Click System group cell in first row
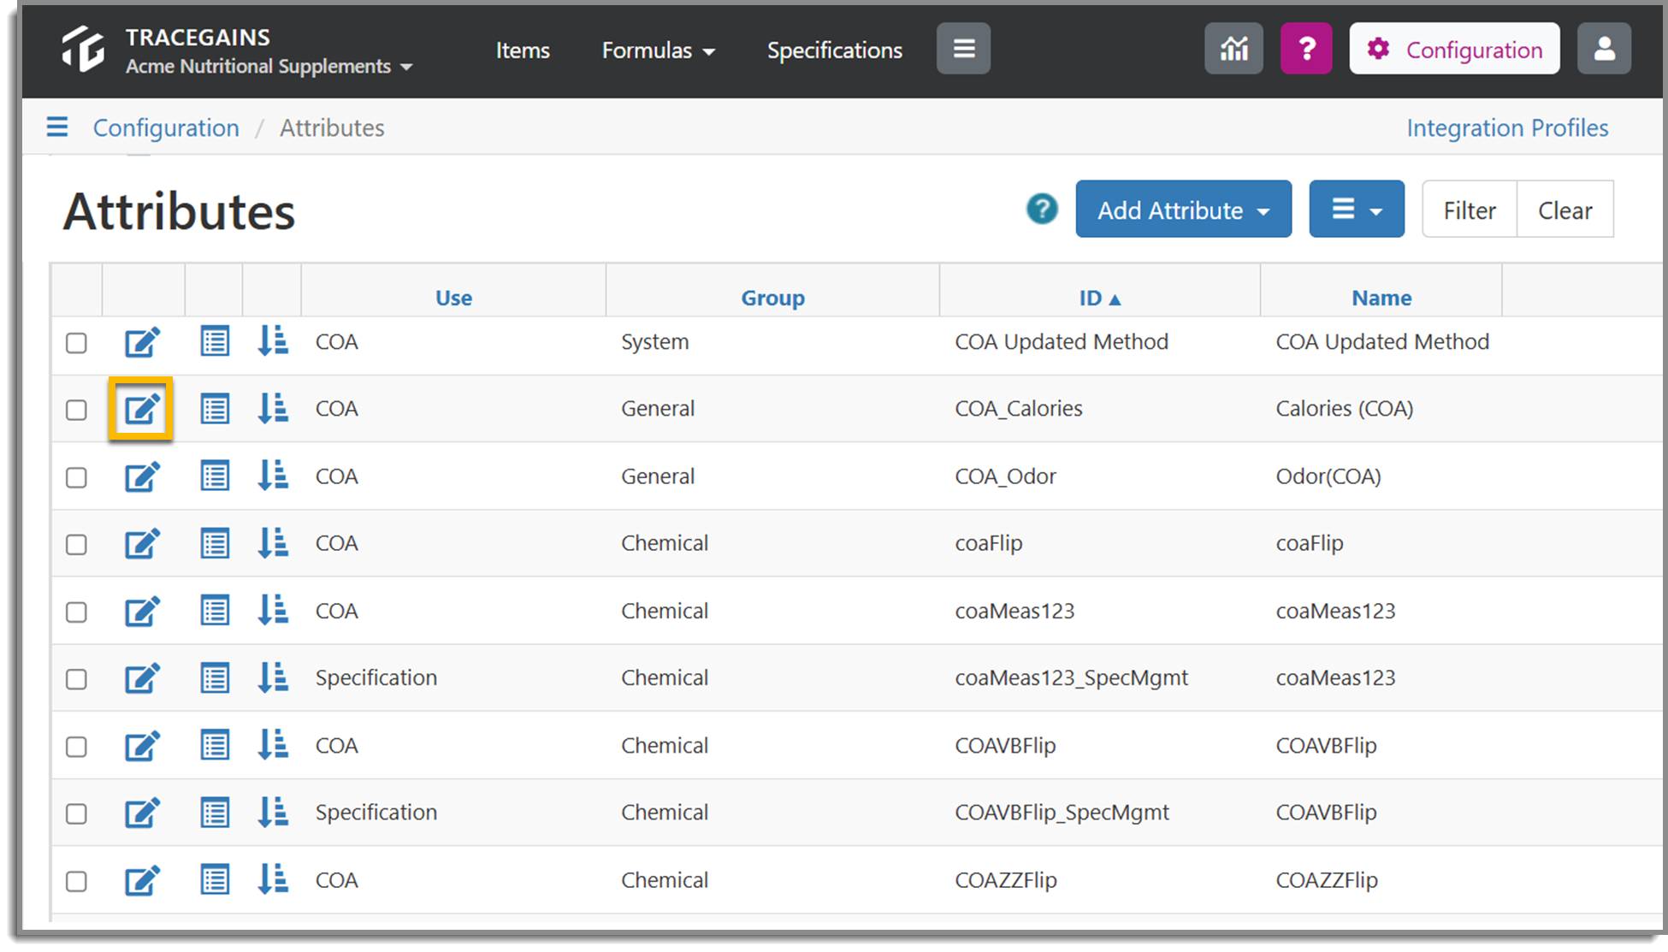 tap(654, 342)
